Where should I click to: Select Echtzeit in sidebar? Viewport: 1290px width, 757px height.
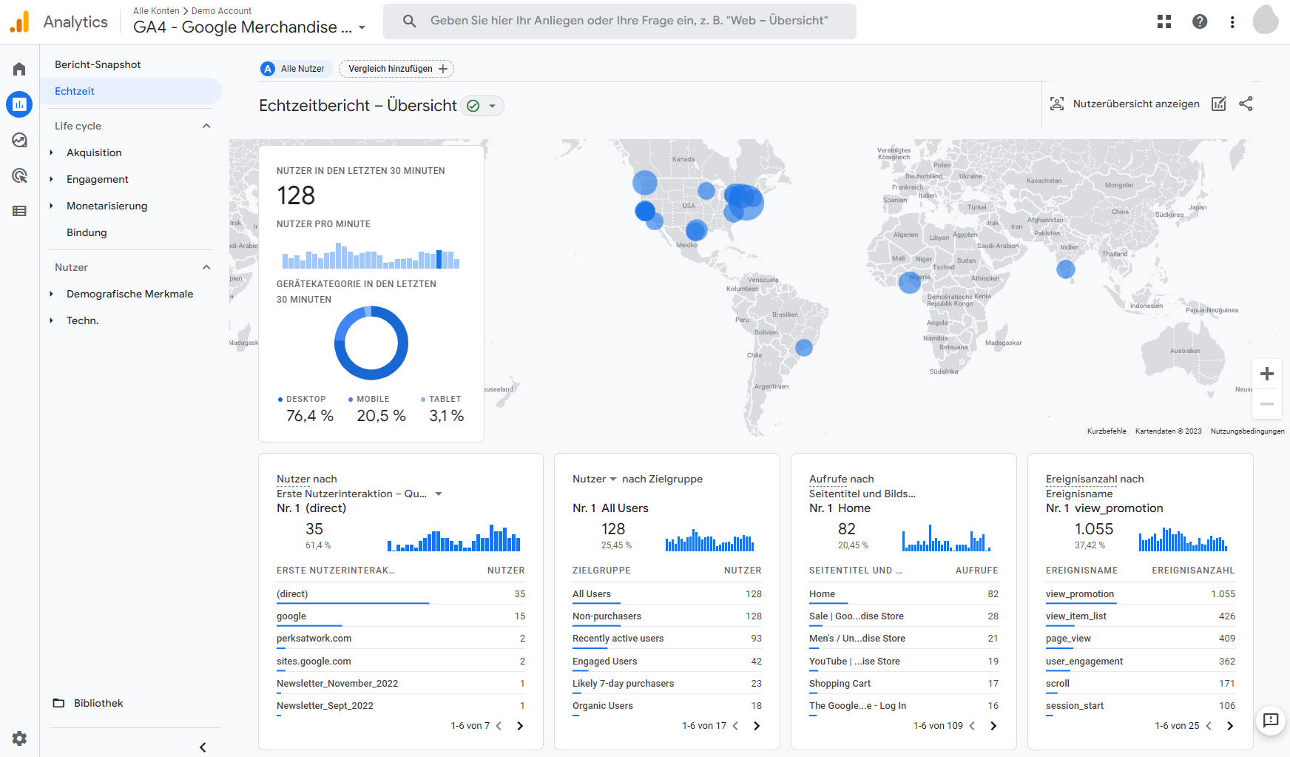[x=132, y=91]
